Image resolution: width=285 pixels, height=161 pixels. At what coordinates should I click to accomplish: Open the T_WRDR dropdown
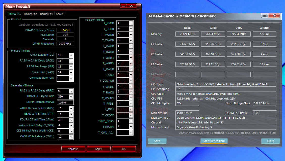coord(131,57)
